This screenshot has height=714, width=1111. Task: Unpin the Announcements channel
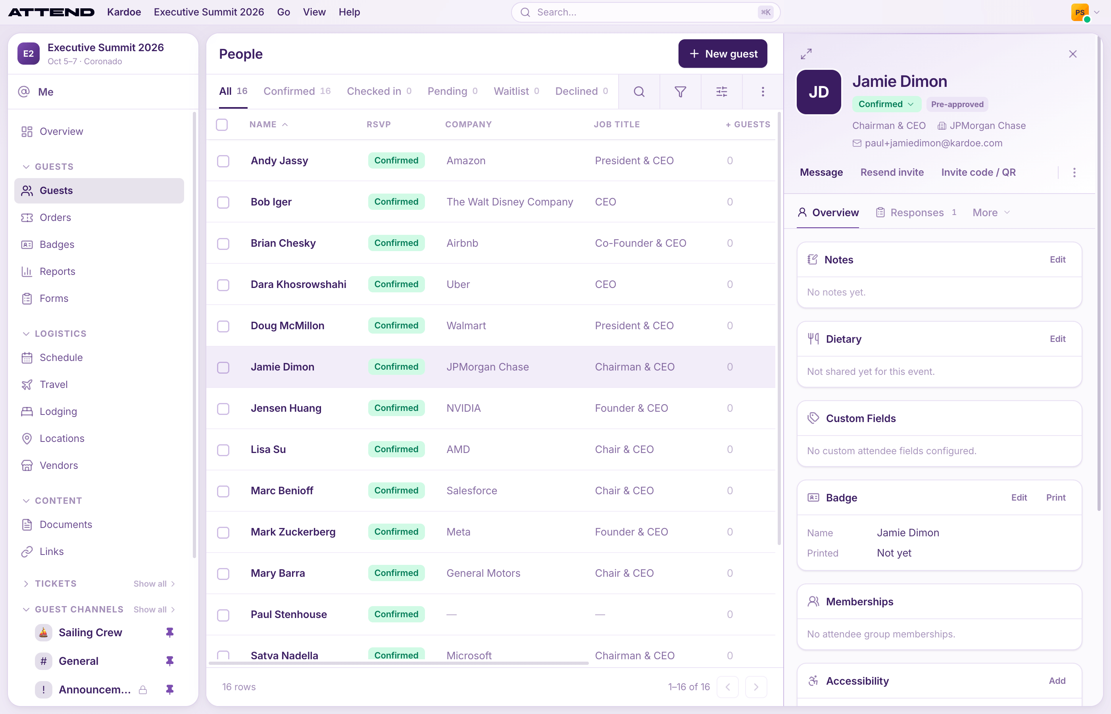(x=170, y=689)
